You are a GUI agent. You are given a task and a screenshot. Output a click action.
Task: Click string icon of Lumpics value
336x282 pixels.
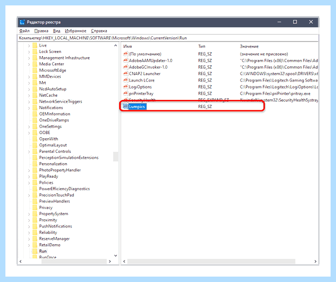126,106
